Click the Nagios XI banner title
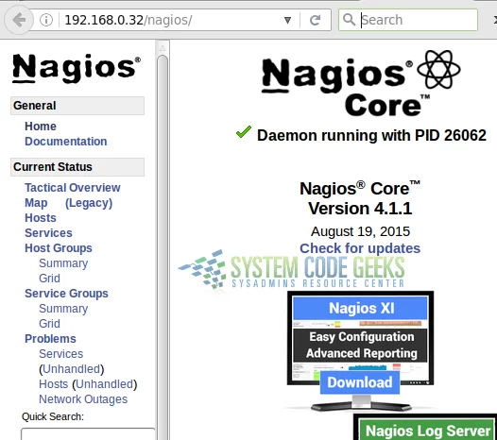Screen dimensions: 497x440 pyautogui.click(x=360, y=308)
